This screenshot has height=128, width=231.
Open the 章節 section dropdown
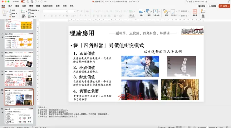32,17
